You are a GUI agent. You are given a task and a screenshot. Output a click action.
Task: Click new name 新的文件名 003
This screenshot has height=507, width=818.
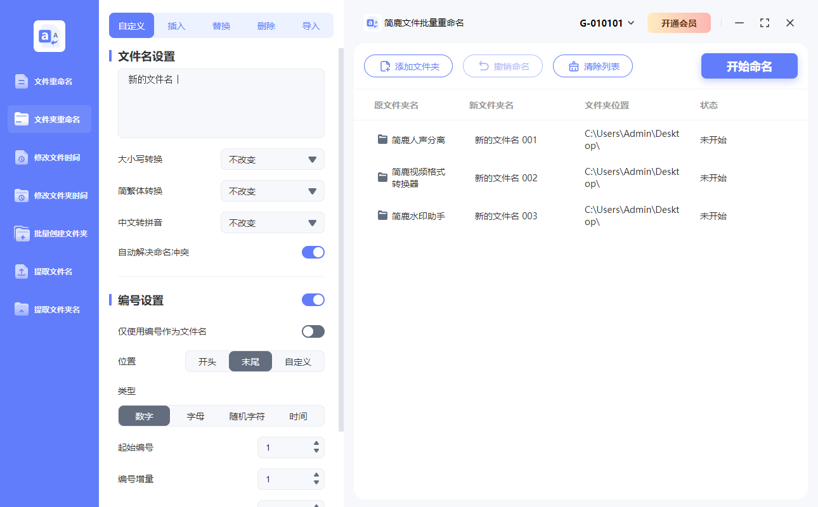(x=506, y=216)
